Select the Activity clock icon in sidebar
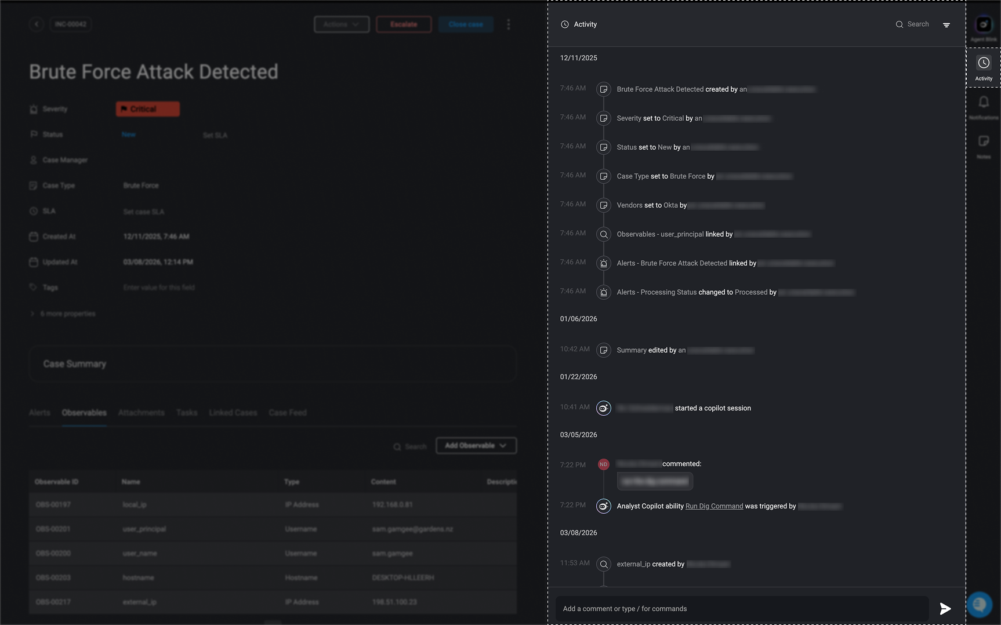This screenshot has width=1001, height=625. pyautogui.click(x=984, y=63)
